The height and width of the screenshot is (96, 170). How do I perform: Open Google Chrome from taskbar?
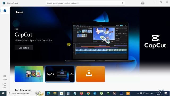coord(88,93)
